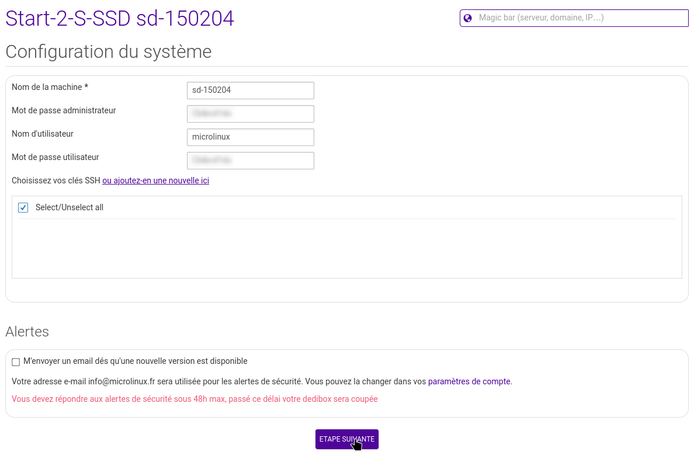Click the 'Mot de passe utilisateur' label
Viewport: 694px width, 455px height.
[x=55, y=157]
